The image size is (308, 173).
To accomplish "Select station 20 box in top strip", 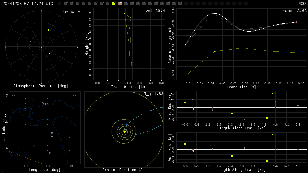I will [x=180, y=4].
